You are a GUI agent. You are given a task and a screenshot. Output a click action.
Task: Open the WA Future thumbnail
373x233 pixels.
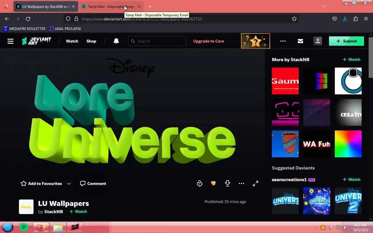(317, 144)
